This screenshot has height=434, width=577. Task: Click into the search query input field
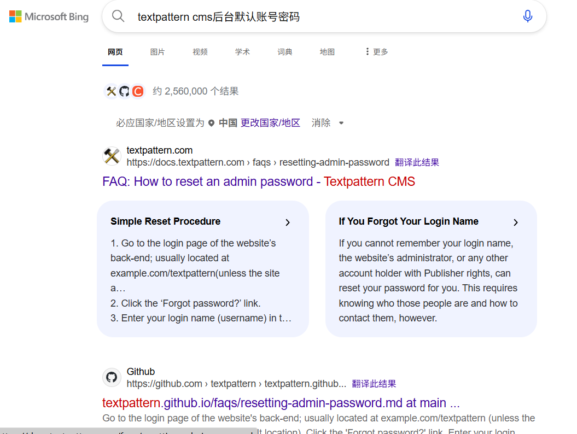[x=317, y=16]
